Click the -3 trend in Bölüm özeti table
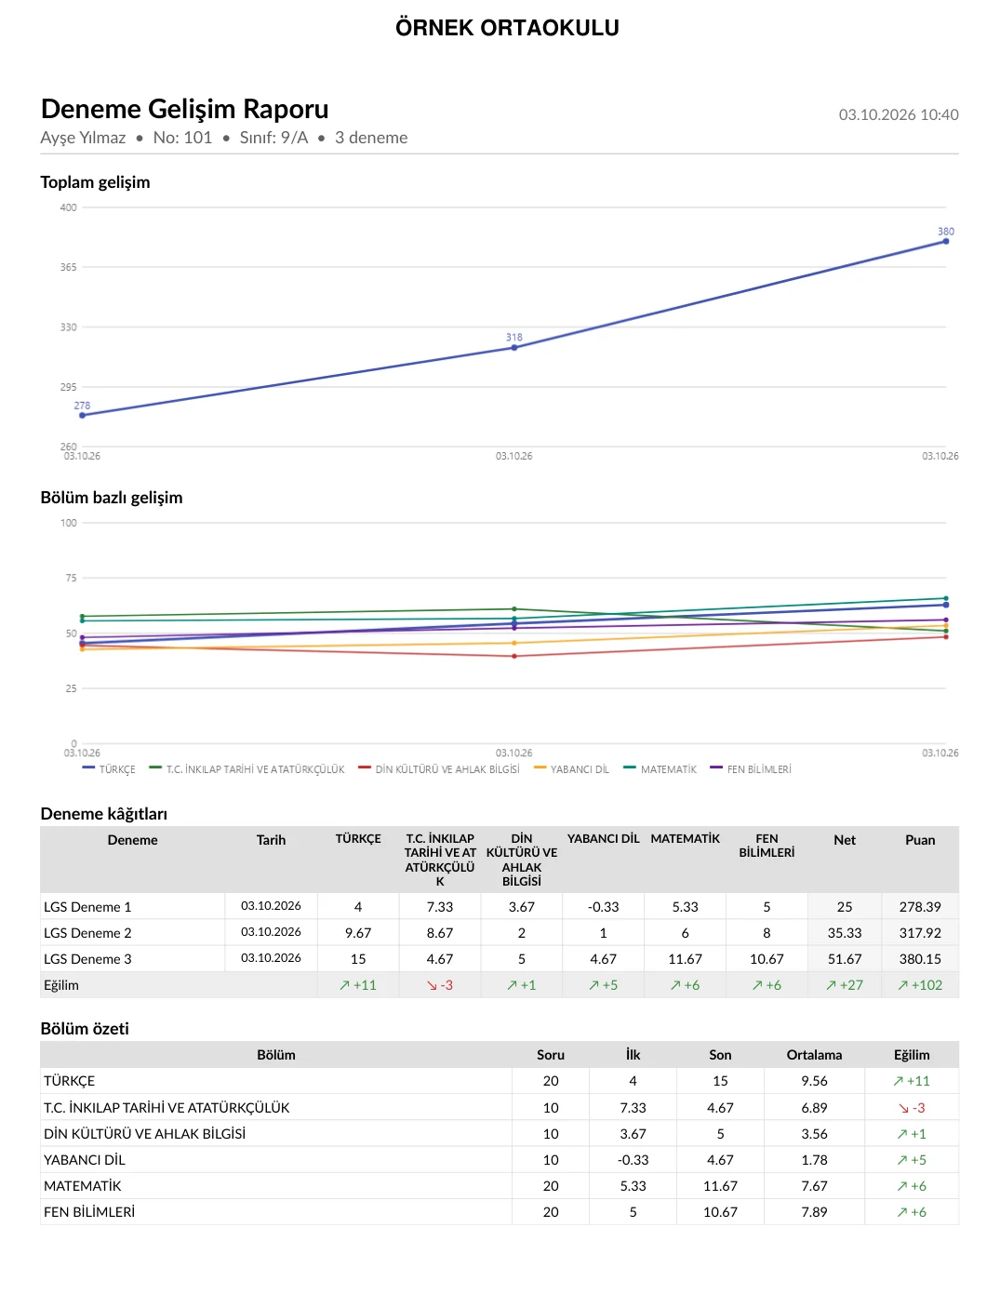 912,1108
